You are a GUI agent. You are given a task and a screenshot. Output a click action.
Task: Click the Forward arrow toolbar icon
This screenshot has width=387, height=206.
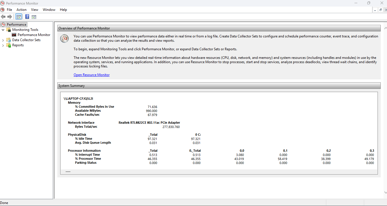(10, 17)
